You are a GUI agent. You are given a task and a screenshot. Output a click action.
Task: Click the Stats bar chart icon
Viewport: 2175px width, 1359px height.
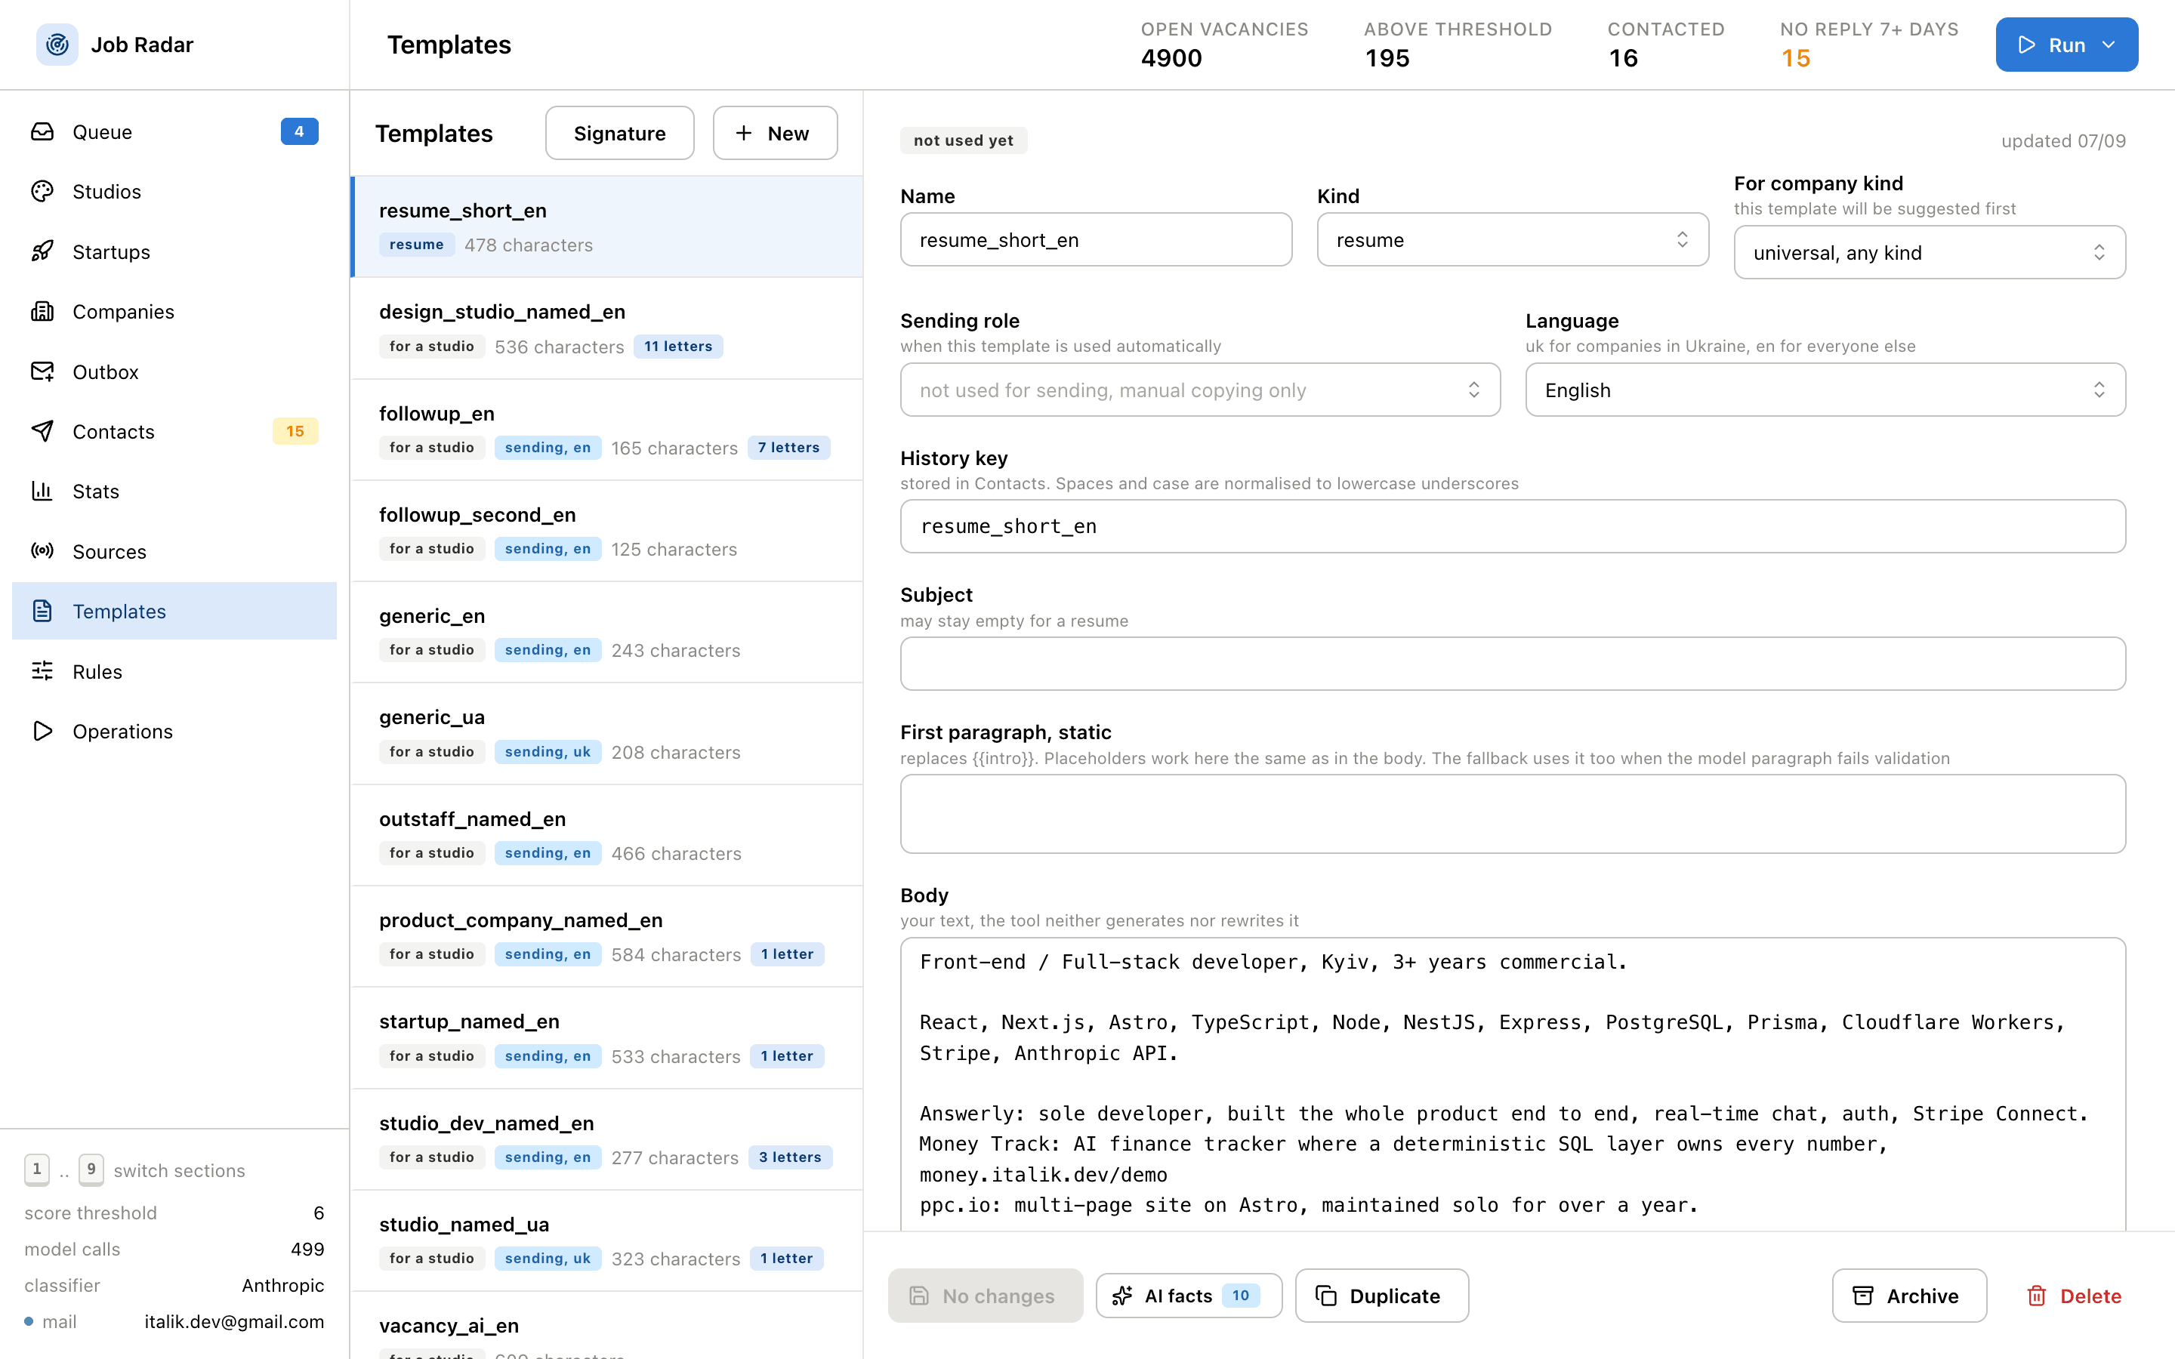pyautogui.click(x=42, y=491)
